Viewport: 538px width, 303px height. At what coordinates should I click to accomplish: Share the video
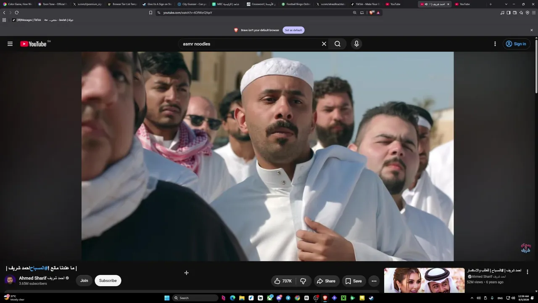tap(326, 281)
